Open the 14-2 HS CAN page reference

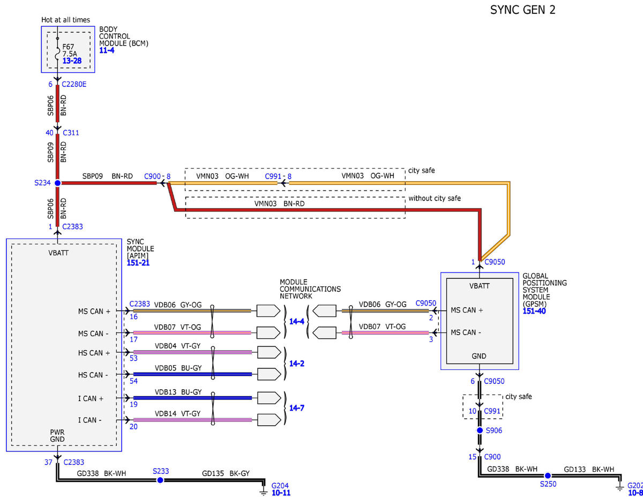[298, 364]
